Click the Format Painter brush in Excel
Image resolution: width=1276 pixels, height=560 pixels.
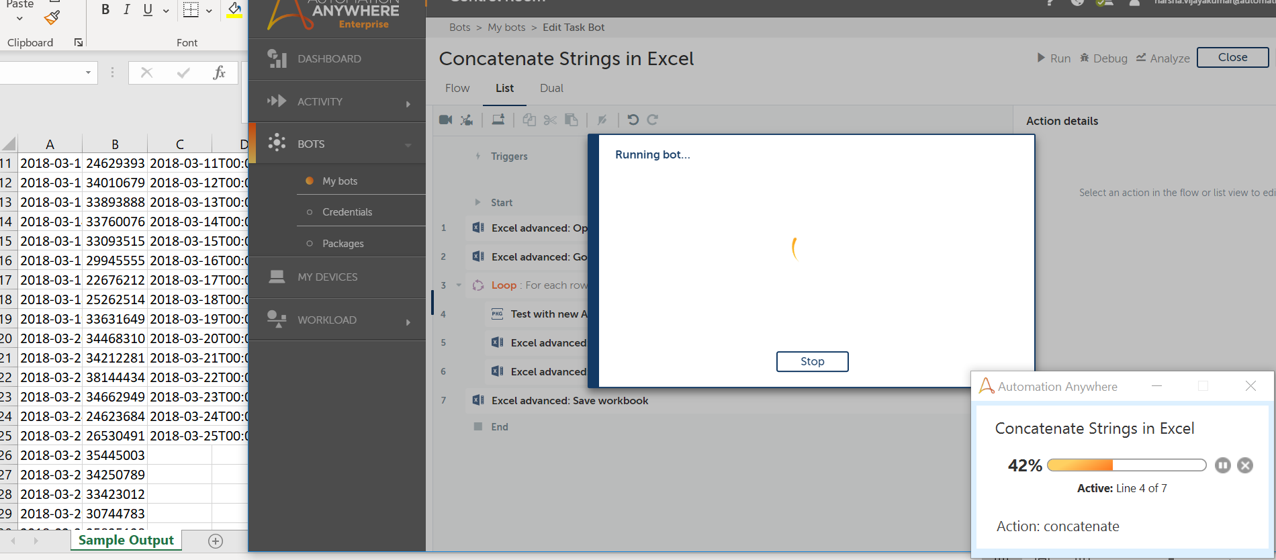(x=52, y=17)
